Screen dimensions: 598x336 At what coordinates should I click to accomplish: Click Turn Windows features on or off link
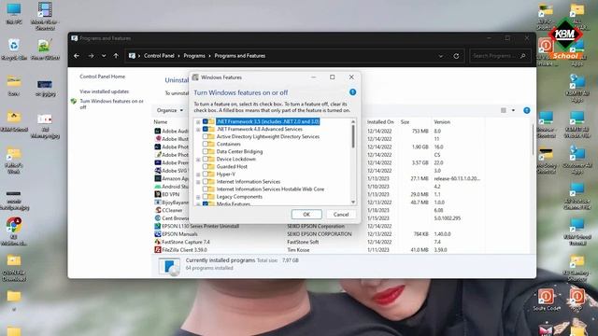[x=111, y=104]
